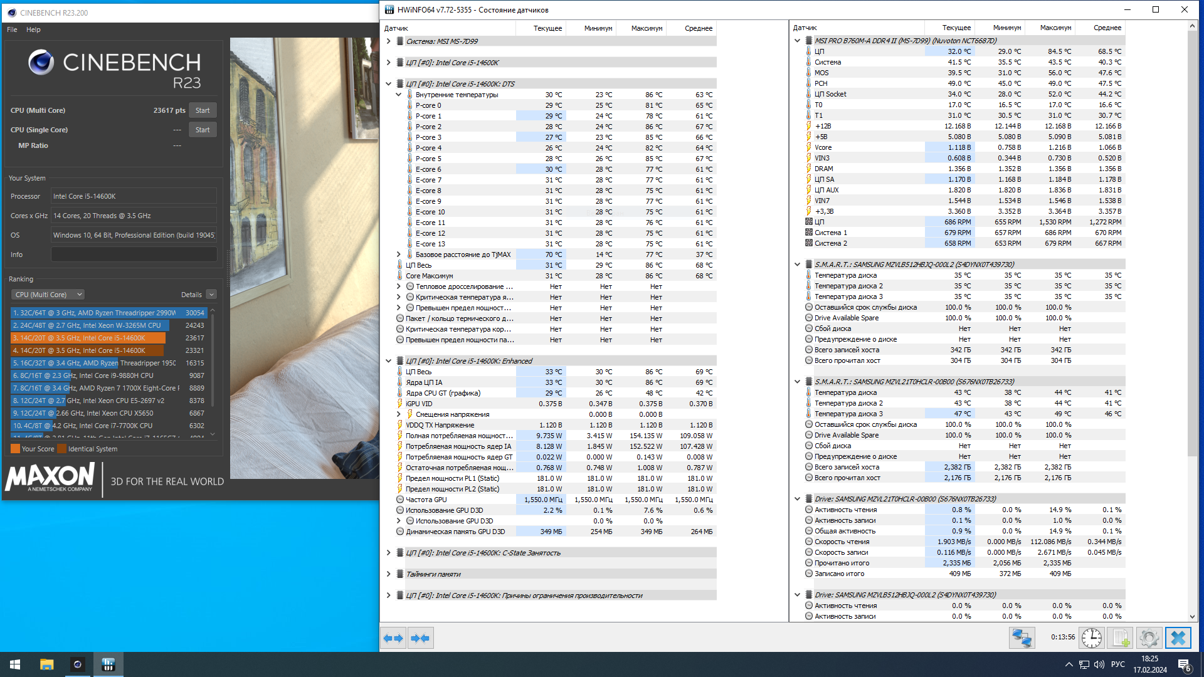Start the CPU (Multi Core) benchmark
This screenshot has width=1204, height=677.
tap(203, 110)
